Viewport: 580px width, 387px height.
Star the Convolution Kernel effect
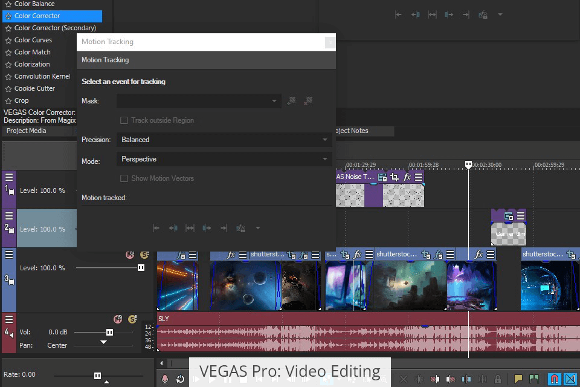point(8,77)
